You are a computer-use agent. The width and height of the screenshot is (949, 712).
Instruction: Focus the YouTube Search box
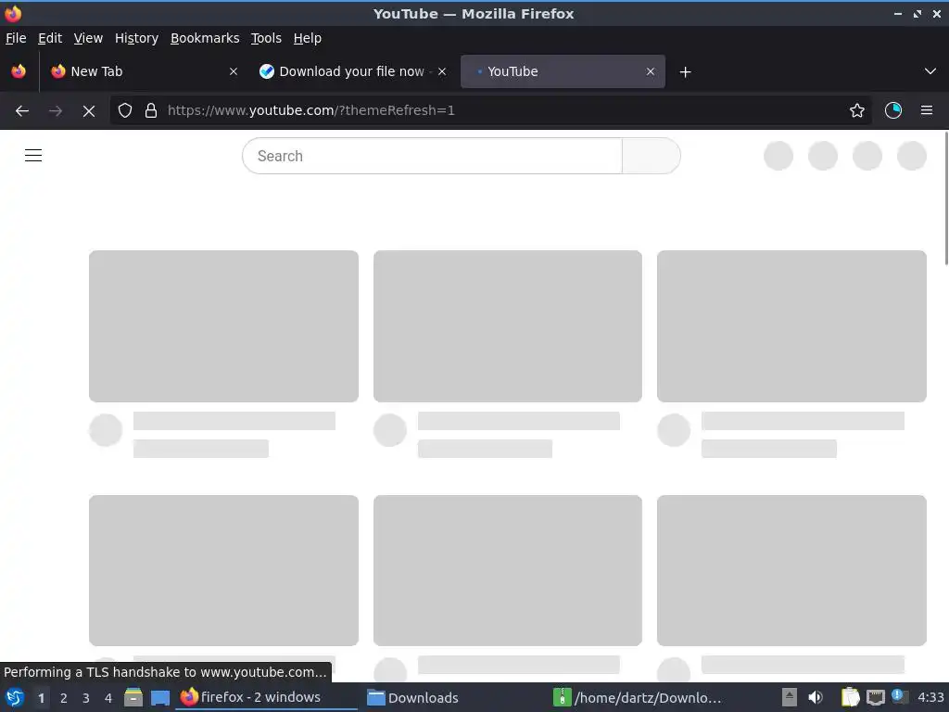click(432, 156)
